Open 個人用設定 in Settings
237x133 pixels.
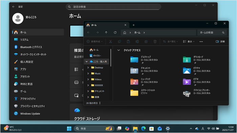click(x=38, y=62)
